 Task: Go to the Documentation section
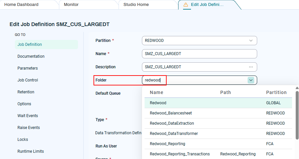pyautogui.click(x=31, y=56)
